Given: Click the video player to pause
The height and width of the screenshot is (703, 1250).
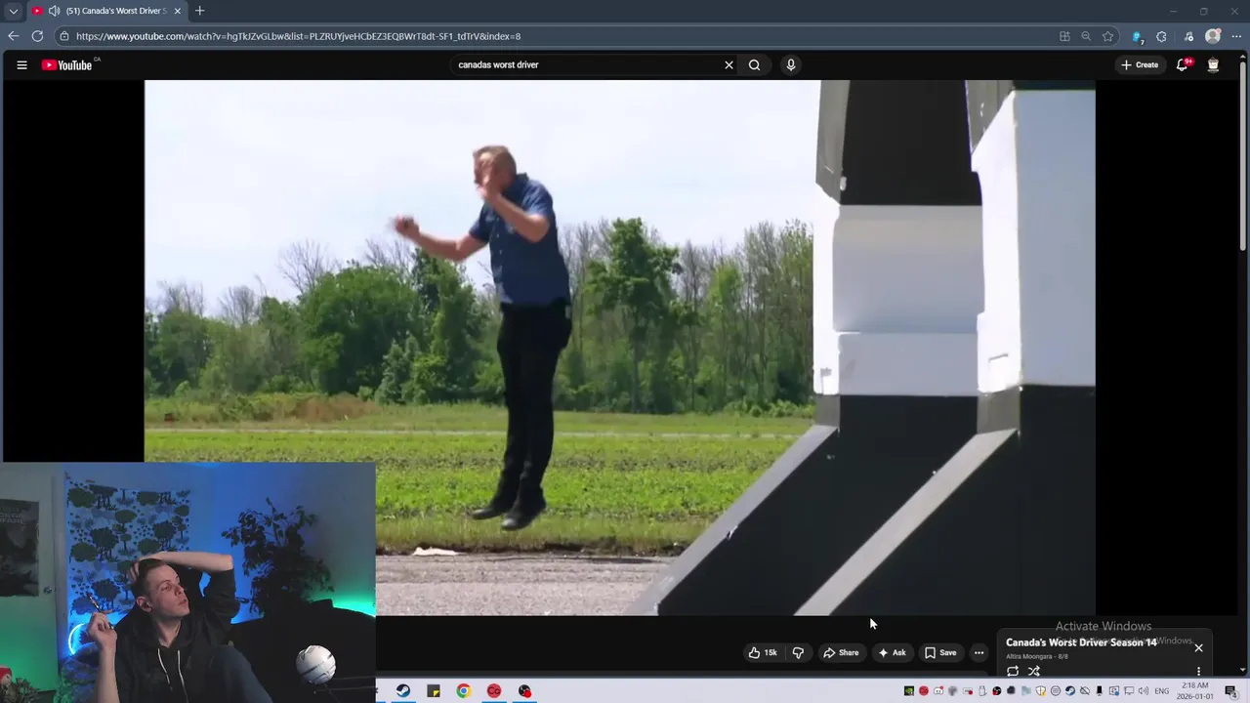Looking at the screenshot, I should click(620, 348).
